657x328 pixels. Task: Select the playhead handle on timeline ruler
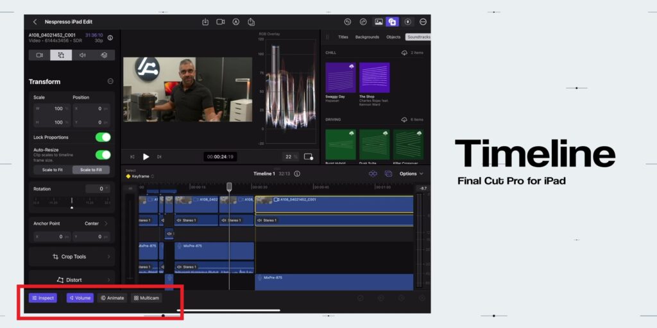[x=229, y=186]
